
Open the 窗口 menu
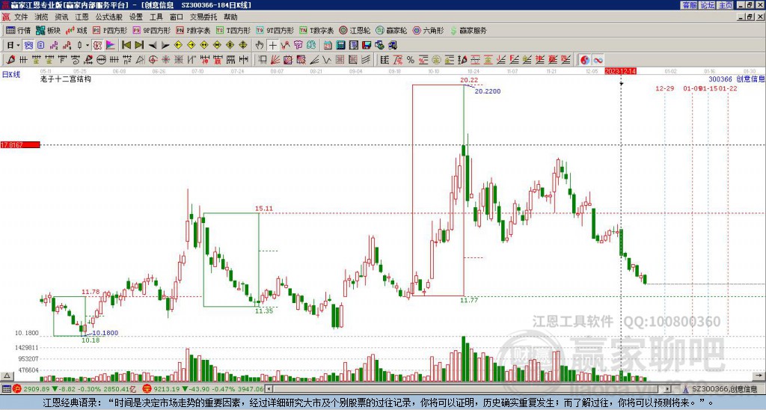click(177, 17)
